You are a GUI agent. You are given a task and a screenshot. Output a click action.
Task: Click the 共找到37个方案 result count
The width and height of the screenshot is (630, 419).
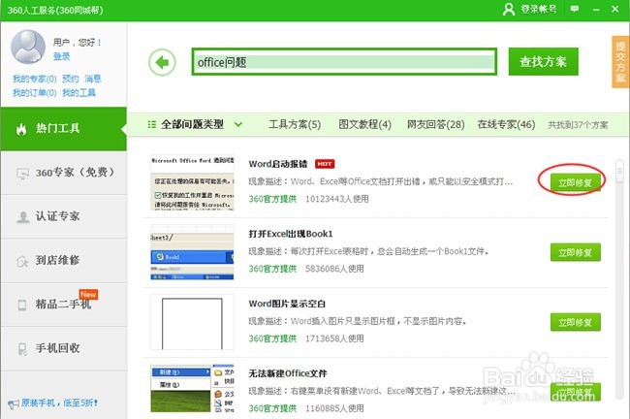pos(578,125)
